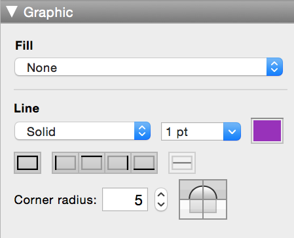The width and height of the screenshot is (294, 238).
Task: Open the Fill type popup showing None
Action: [149, 67]
